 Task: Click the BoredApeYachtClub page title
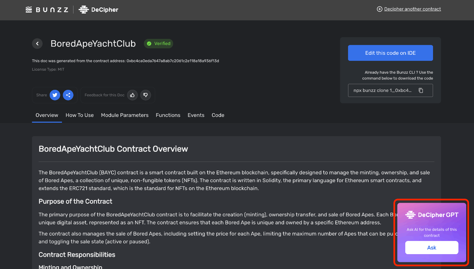tap(93, 44)
